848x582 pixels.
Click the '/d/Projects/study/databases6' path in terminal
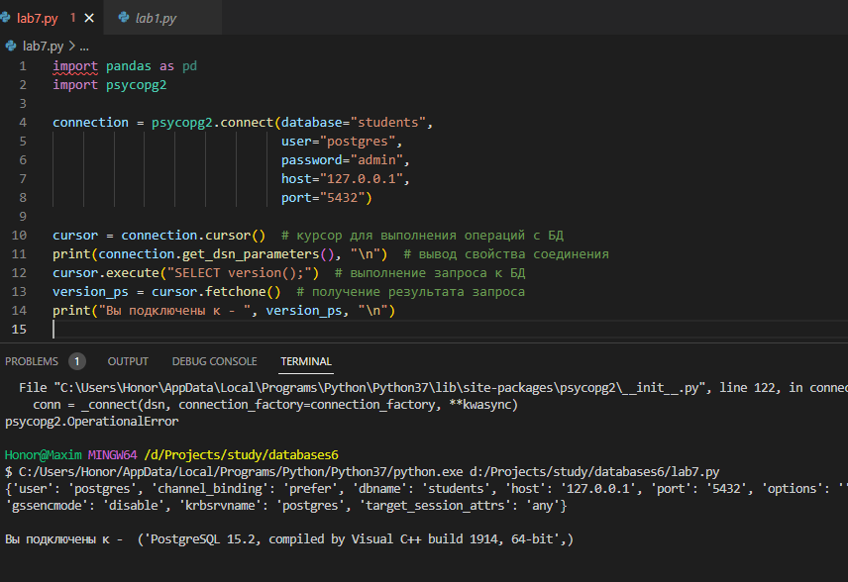tap(241, 455)
